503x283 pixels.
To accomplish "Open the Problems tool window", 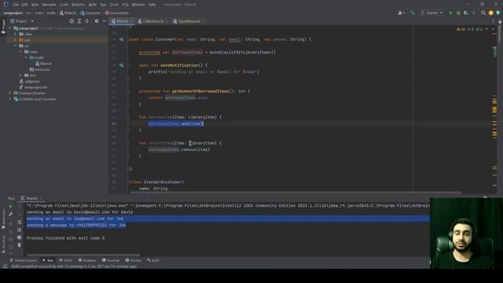I will 87,260.
